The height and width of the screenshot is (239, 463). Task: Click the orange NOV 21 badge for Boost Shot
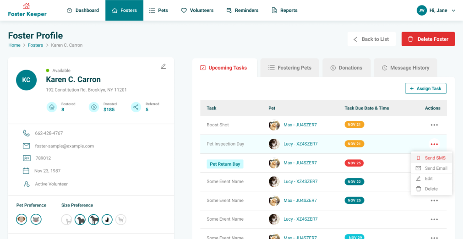coord(354,125)
